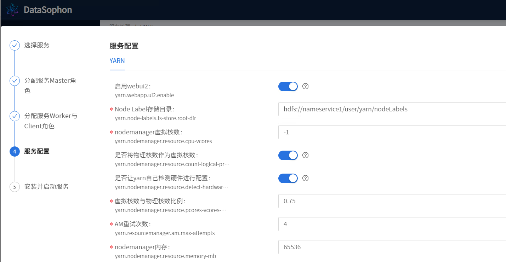The width and height of the screenshot is (506, 262).
Task: Click the 服务配置 heading above YARN tab
Action: pos(124,46)
